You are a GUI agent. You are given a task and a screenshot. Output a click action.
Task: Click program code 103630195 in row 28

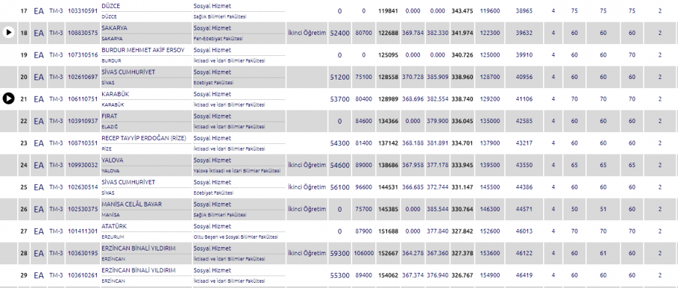[82, 253]
